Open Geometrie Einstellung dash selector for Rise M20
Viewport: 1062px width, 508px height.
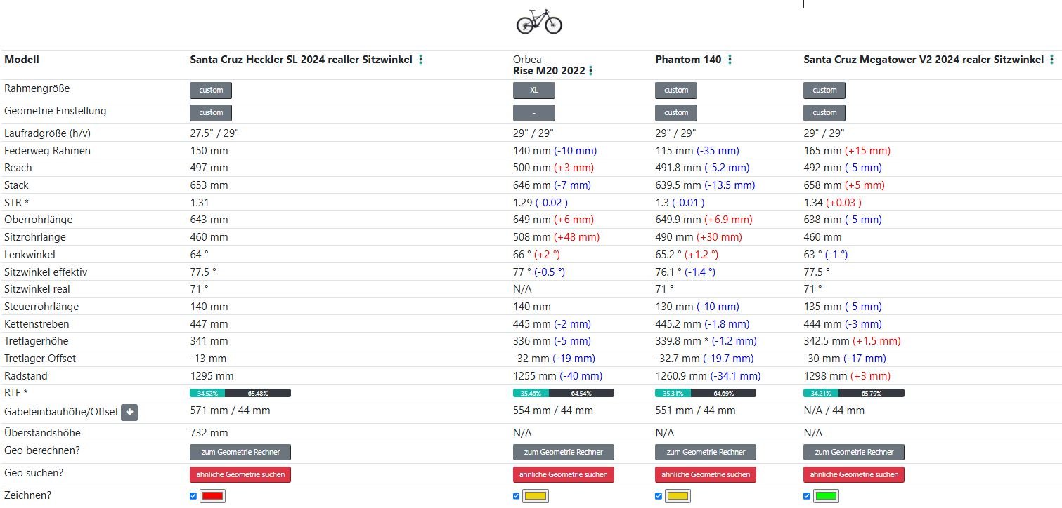coord(533,112)
